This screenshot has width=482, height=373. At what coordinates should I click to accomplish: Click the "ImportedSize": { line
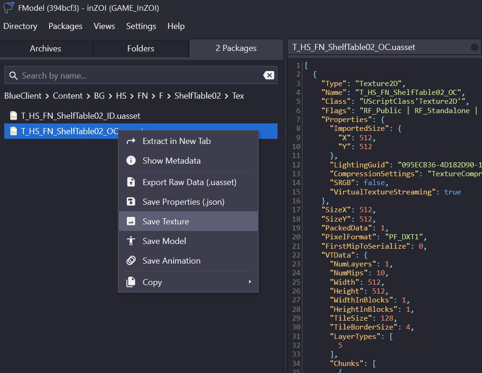pos(365,129)
